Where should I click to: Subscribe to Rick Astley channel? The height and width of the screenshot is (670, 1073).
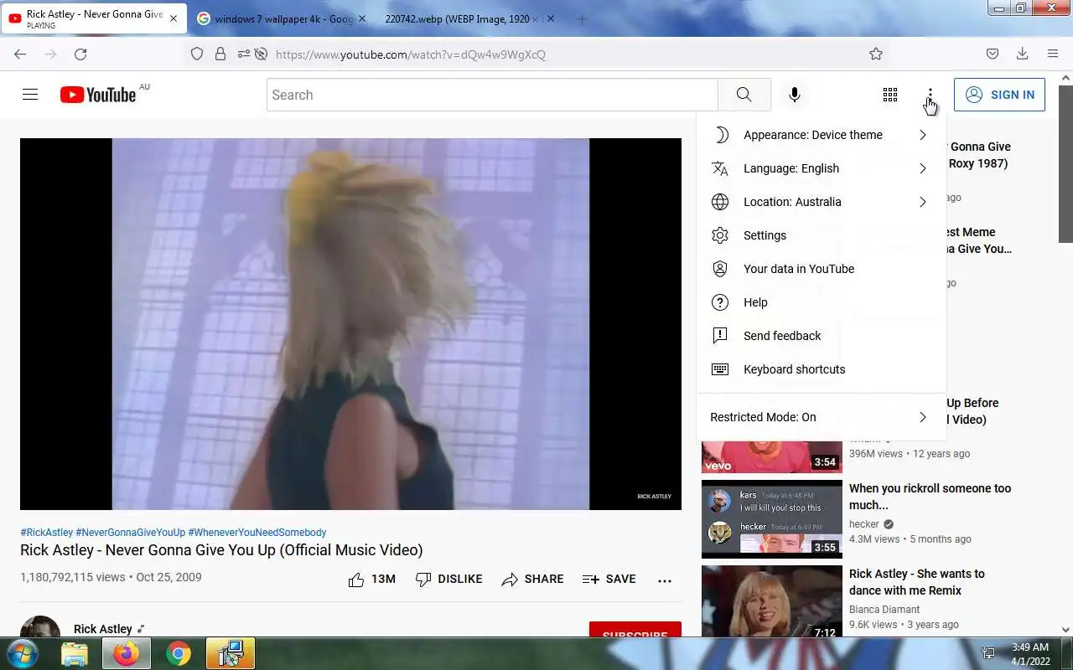635,631
